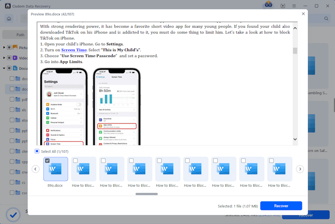Image resolution: width=335 pixels, height=224 pixels.
Task: Collapse the Documents category in tree
Action: point(4,68)
